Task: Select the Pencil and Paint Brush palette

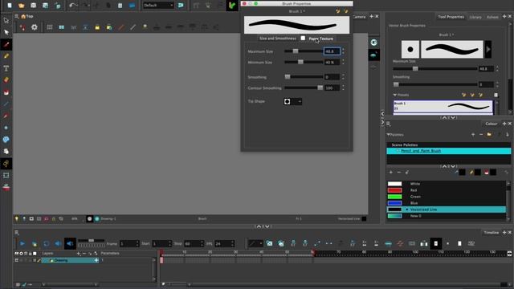Action: pyautogui.click(x=449, y=151)
